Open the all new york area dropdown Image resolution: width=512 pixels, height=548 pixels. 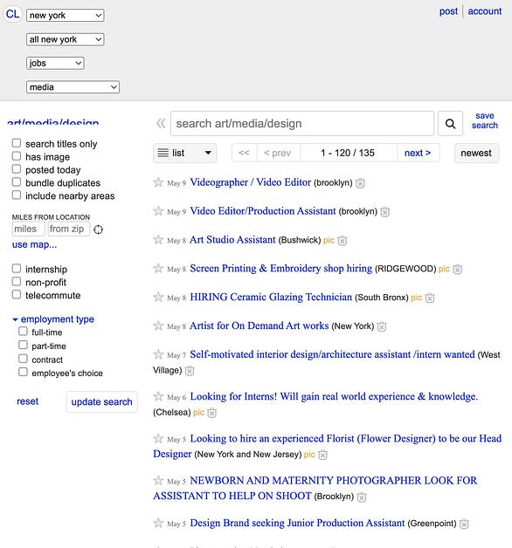[66, 39]
